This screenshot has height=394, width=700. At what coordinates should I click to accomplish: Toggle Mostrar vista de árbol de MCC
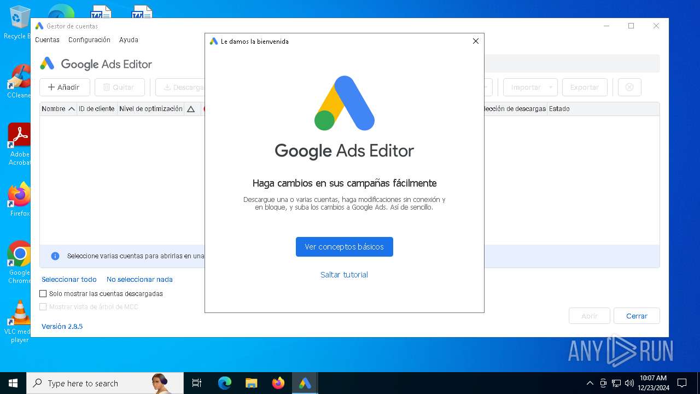[43, 307]
